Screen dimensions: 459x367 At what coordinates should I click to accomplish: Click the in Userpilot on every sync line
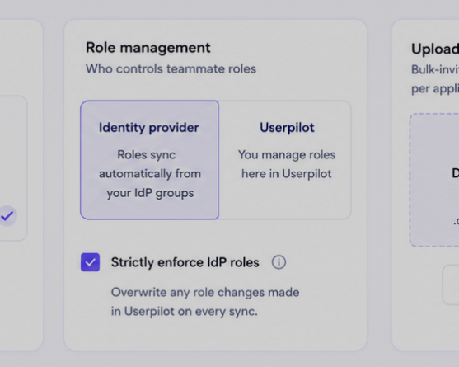(184, 312)
